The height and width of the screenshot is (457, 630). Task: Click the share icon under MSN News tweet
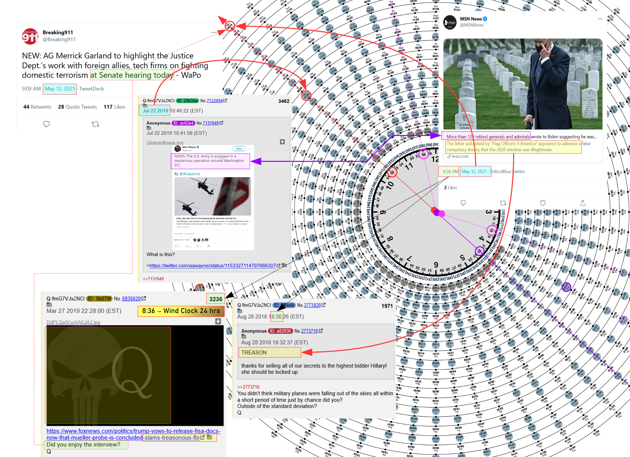(583, 203)
